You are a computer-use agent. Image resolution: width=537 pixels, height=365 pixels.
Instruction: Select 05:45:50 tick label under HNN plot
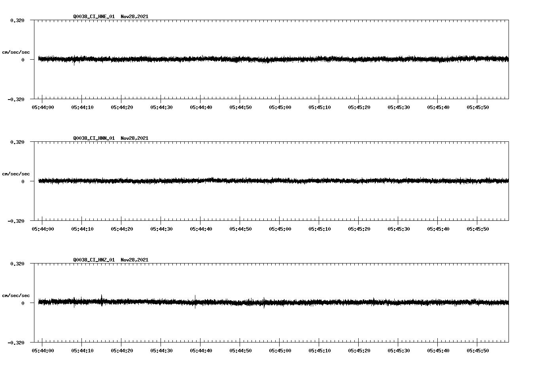pyautogui.click(x=478, y=229)
